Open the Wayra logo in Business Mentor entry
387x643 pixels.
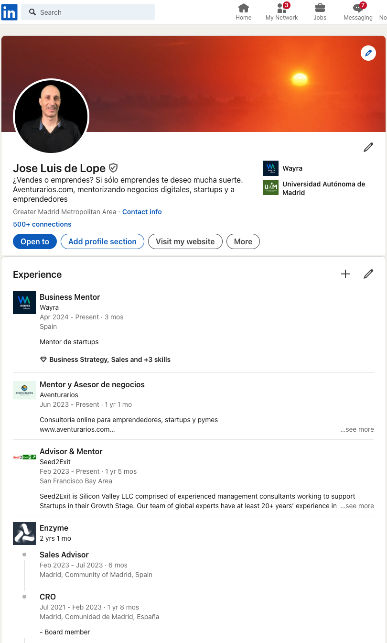click(x=24, y=303)
